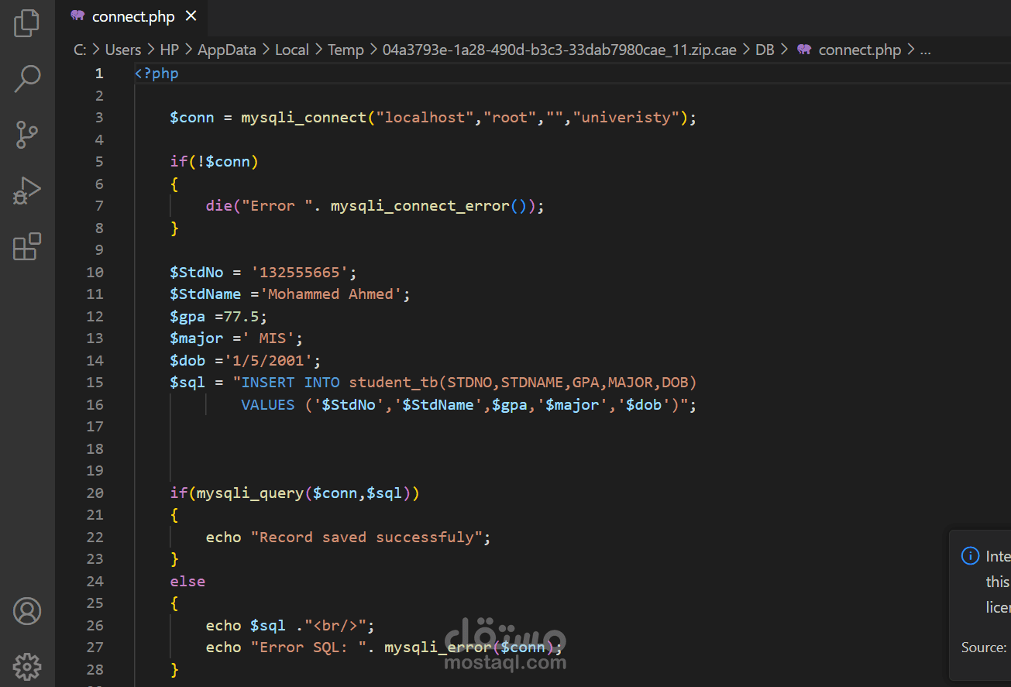
Task: Click the "localhost" string
Action: pyautogui.click(x=425, y=118)
